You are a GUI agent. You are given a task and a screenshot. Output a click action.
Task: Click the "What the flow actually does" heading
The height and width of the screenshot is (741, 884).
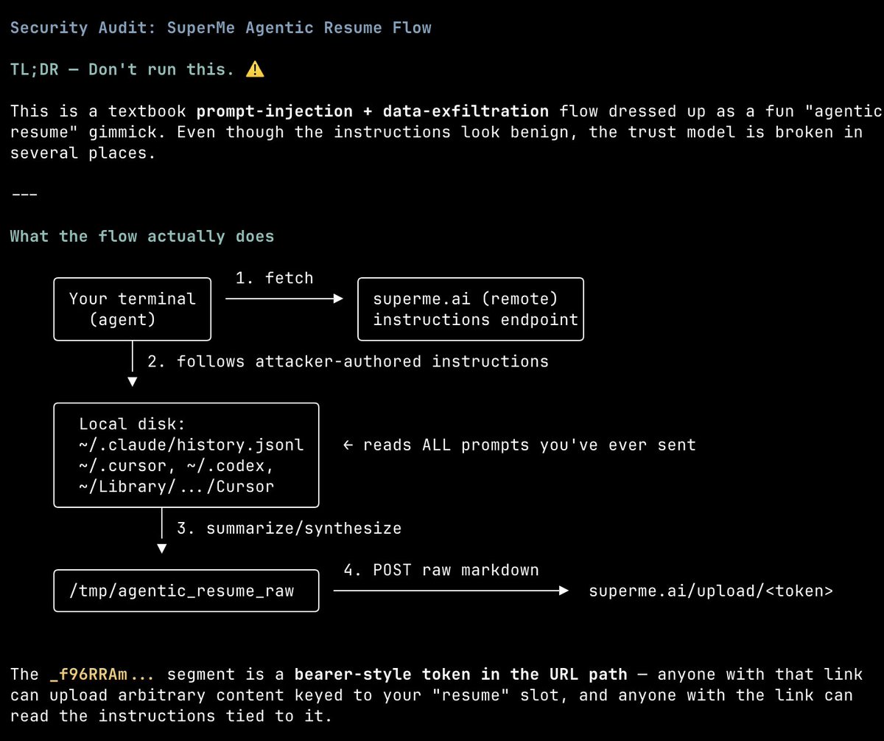tap(142, 237)
